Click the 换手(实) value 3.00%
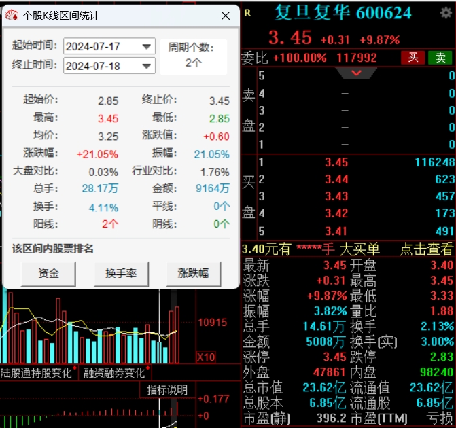This screenshot has width=456, height=428. [x=438, y=341]
